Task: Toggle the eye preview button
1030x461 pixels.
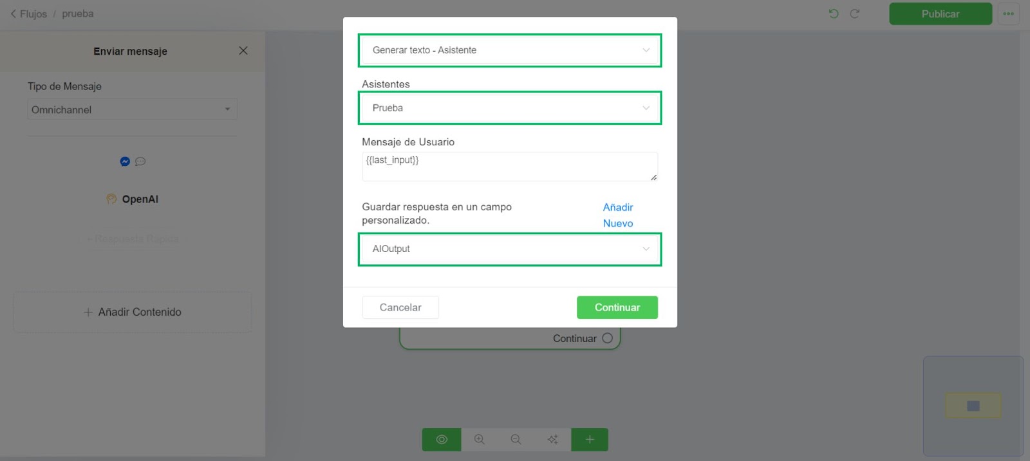Action: [x=442, y=440]
